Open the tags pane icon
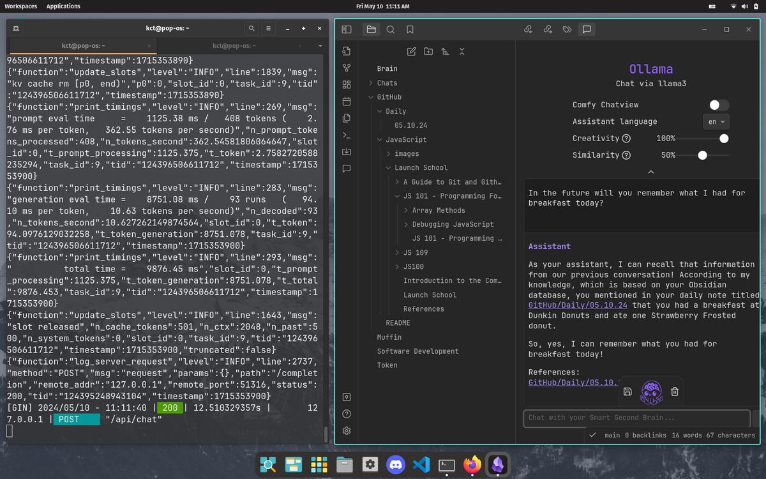 (567, 29)
